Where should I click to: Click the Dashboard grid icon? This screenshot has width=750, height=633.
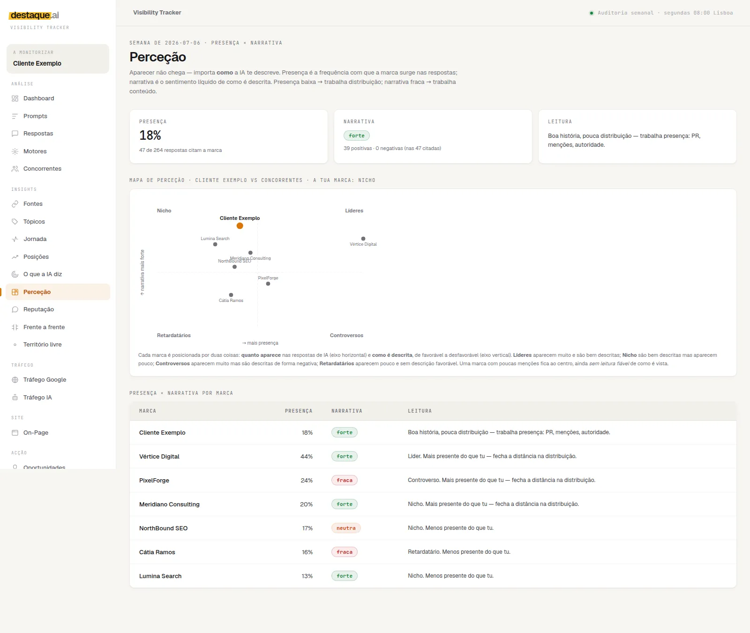coord(15,98)
